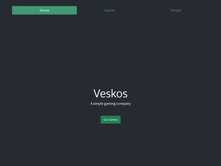Choose the People item in the navigation pills

[176, 10]
